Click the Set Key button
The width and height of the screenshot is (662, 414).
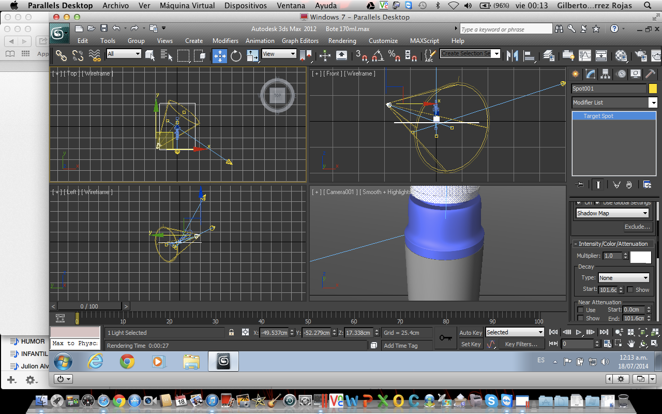[x=471, y=344]
